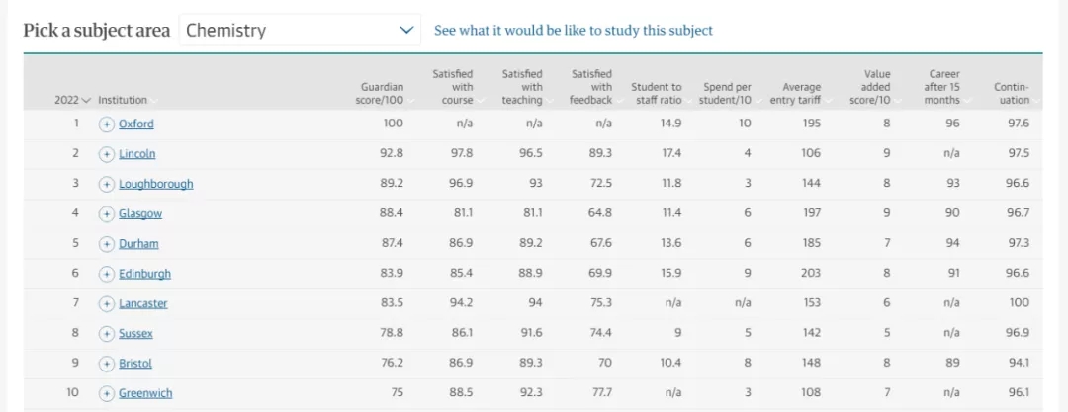The height and width of the screenshot is (412, 1068).
Task: Open the 2022 year sort dropdown
Action: point(73,100)
